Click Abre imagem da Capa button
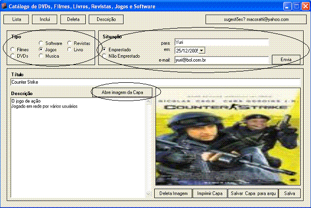311x208 pixels. click(122, 92)
